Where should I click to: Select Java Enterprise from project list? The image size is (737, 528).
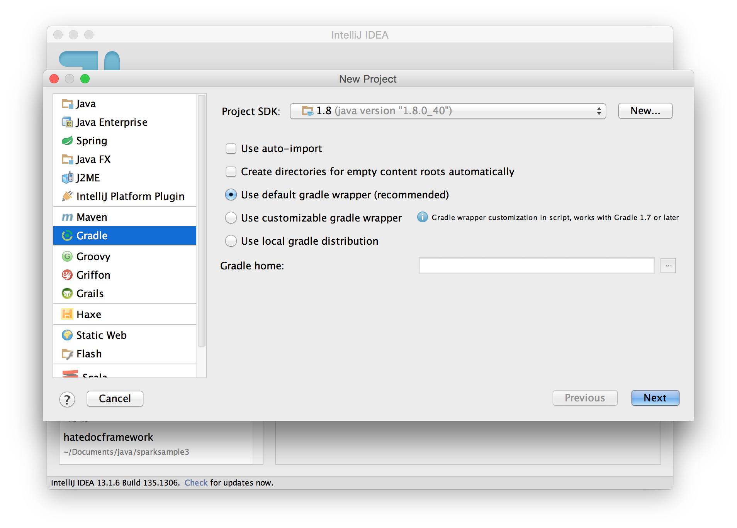(112, 122)
